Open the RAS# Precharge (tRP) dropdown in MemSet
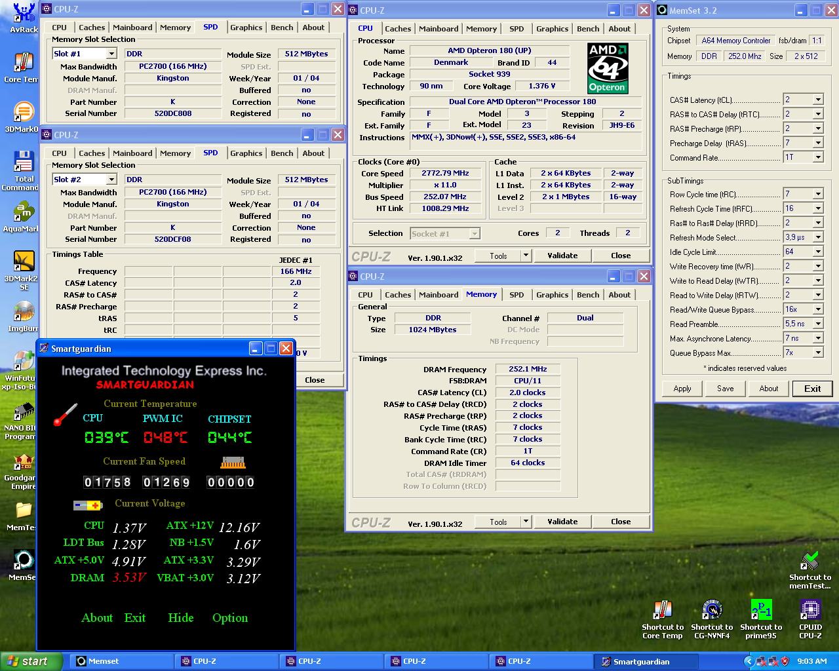This screenshot has height=671, width=839. [817, 128]
